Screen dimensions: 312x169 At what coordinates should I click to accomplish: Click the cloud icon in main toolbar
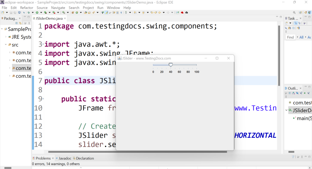[187, 13]
